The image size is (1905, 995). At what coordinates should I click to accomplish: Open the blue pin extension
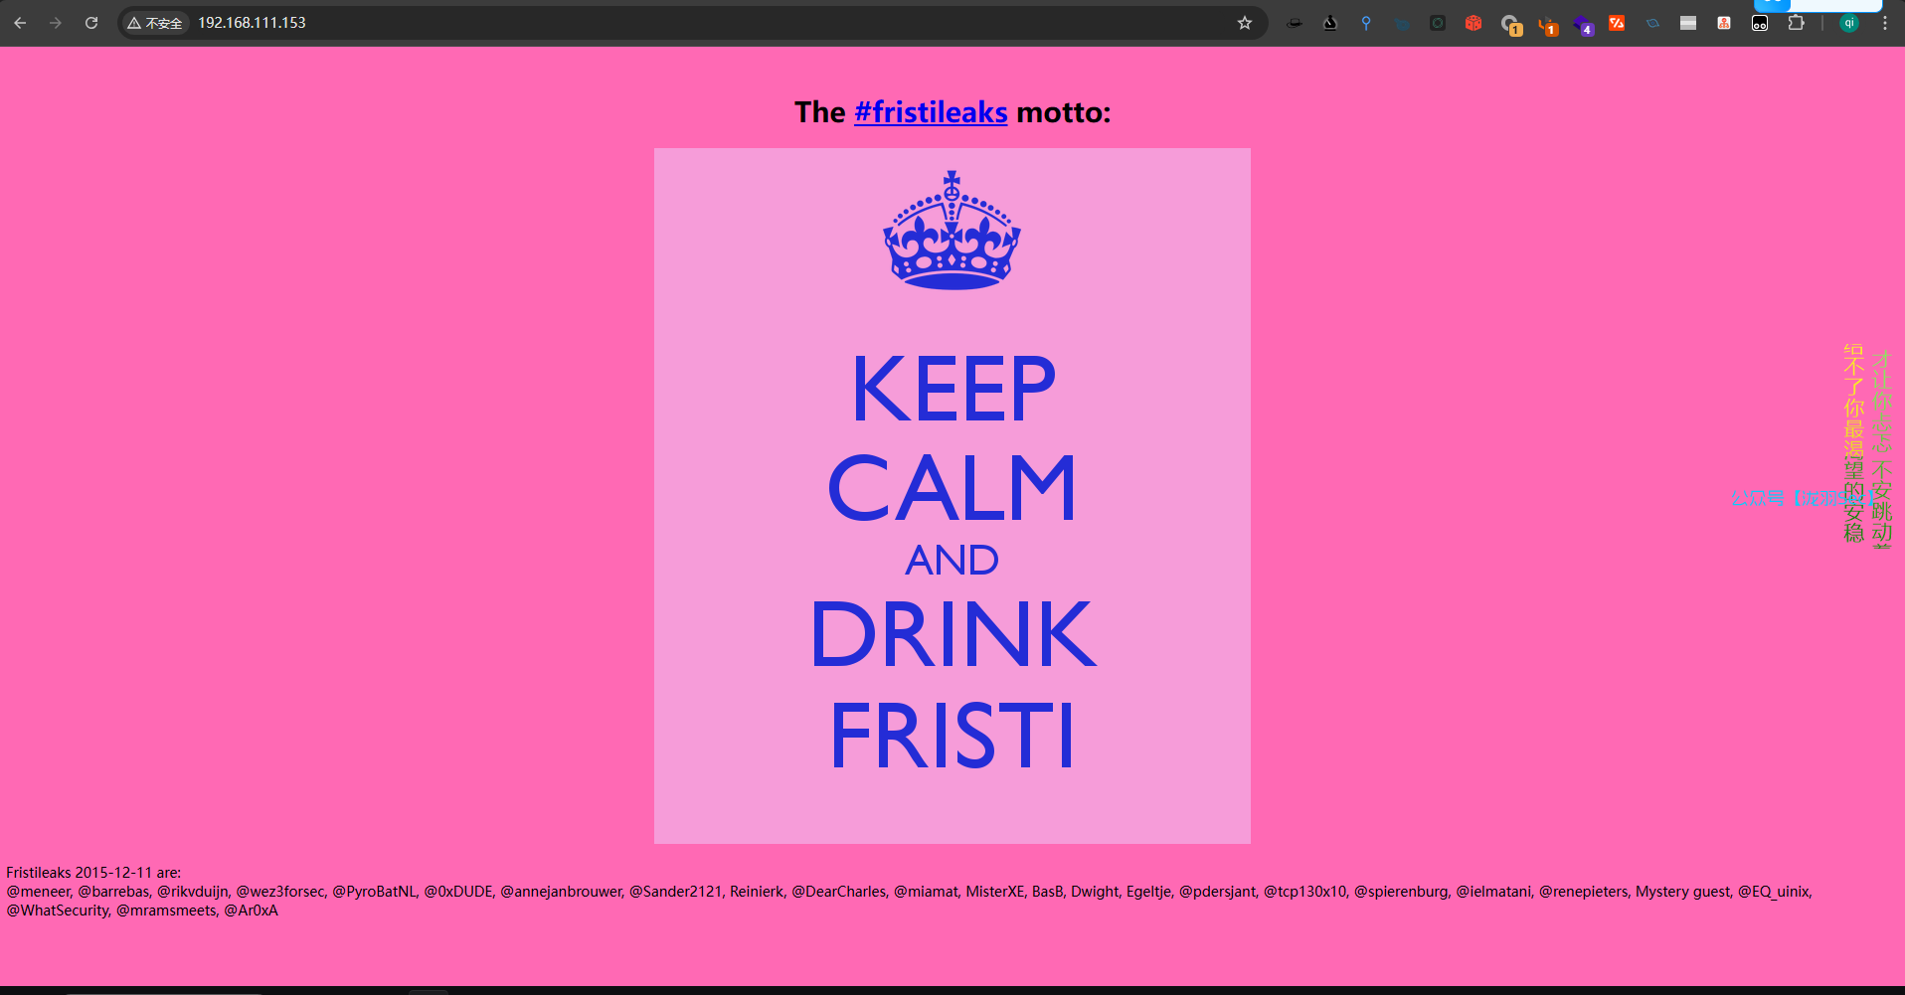pos(1366,23)
